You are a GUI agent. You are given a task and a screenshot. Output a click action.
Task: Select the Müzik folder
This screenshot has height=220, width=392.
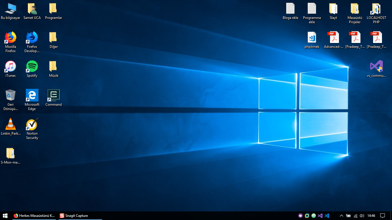53,69
